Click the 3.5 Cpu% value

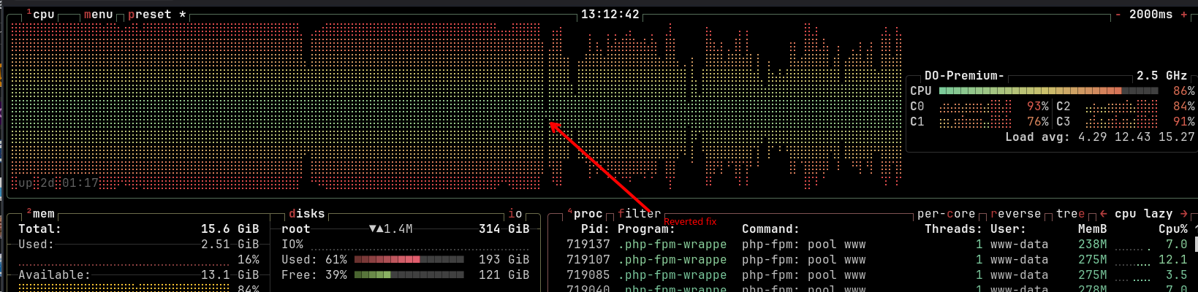click(1177, 275)
